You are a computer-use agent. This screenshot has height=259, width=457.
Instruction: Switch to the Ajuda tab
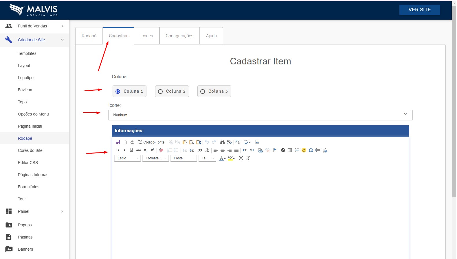coord(211,36)
